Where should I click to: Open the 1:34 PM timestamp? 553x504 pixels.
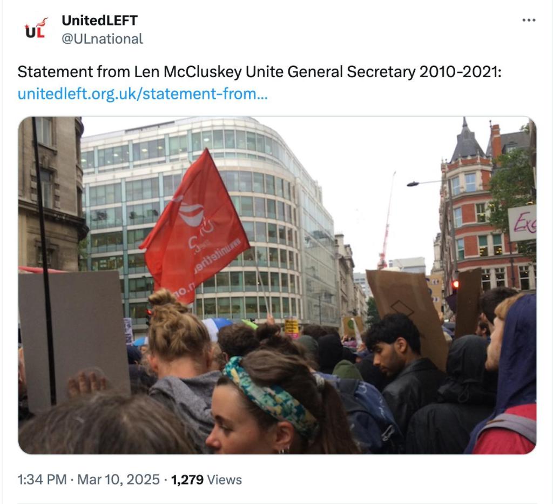pos(42,480)
